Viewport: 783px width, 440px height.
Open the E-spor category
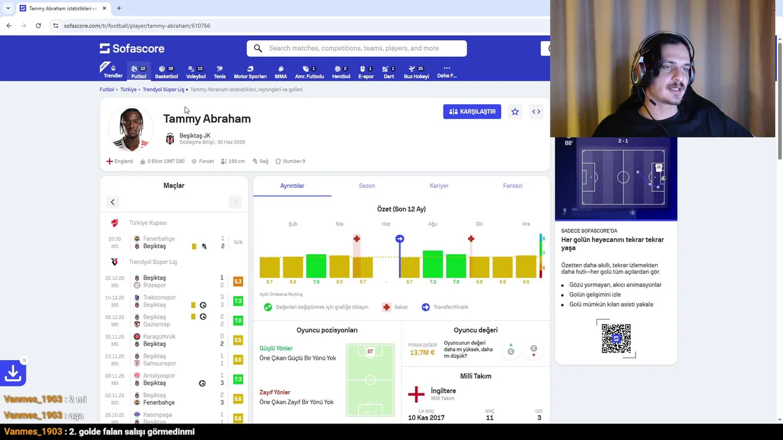click(x=366, y=71)
